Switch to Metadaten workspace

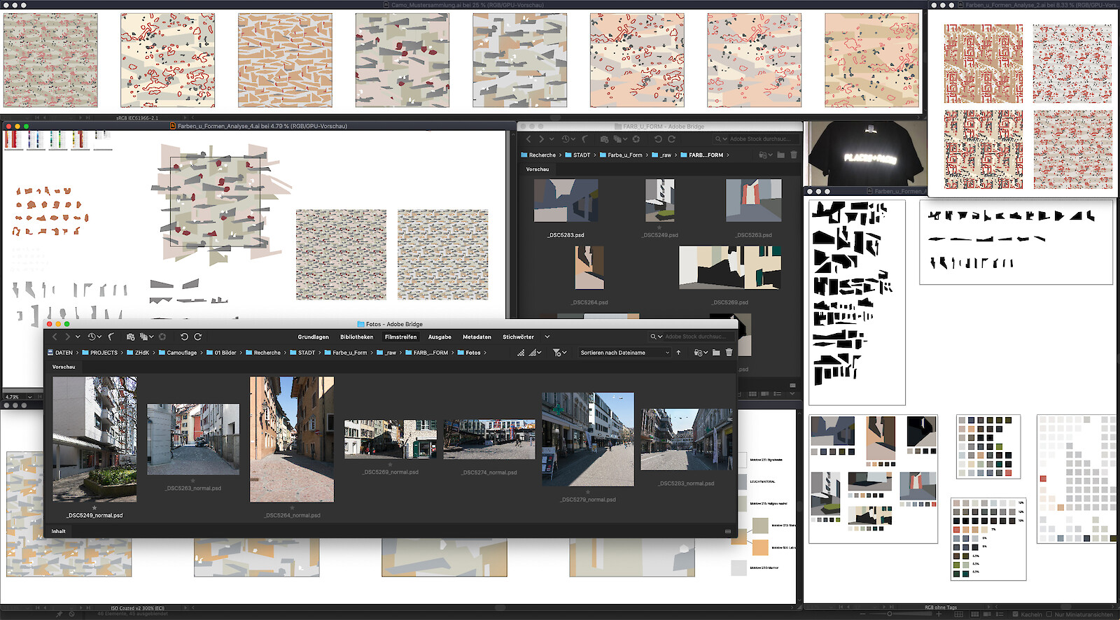click(x=477, y=337)
